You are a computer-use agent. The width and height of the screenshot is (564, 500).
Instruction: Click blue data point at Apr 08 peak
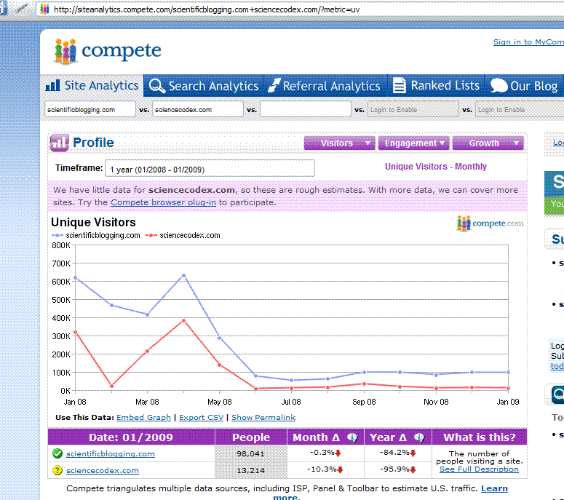184,276
